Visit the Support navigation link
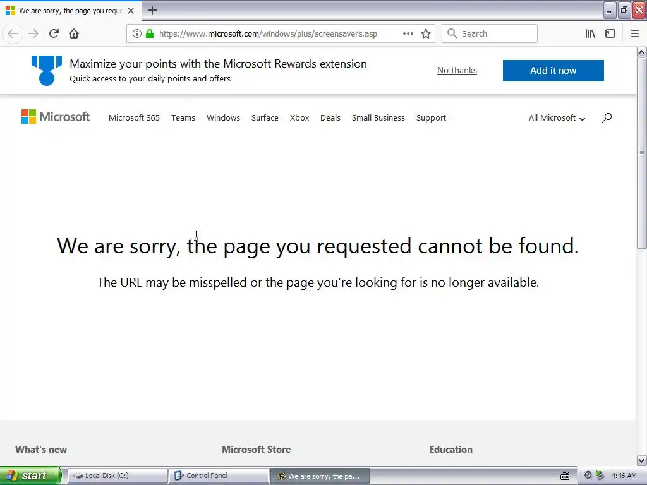The height and width of the screenshot is (485, 647). (x=431, y=118)
